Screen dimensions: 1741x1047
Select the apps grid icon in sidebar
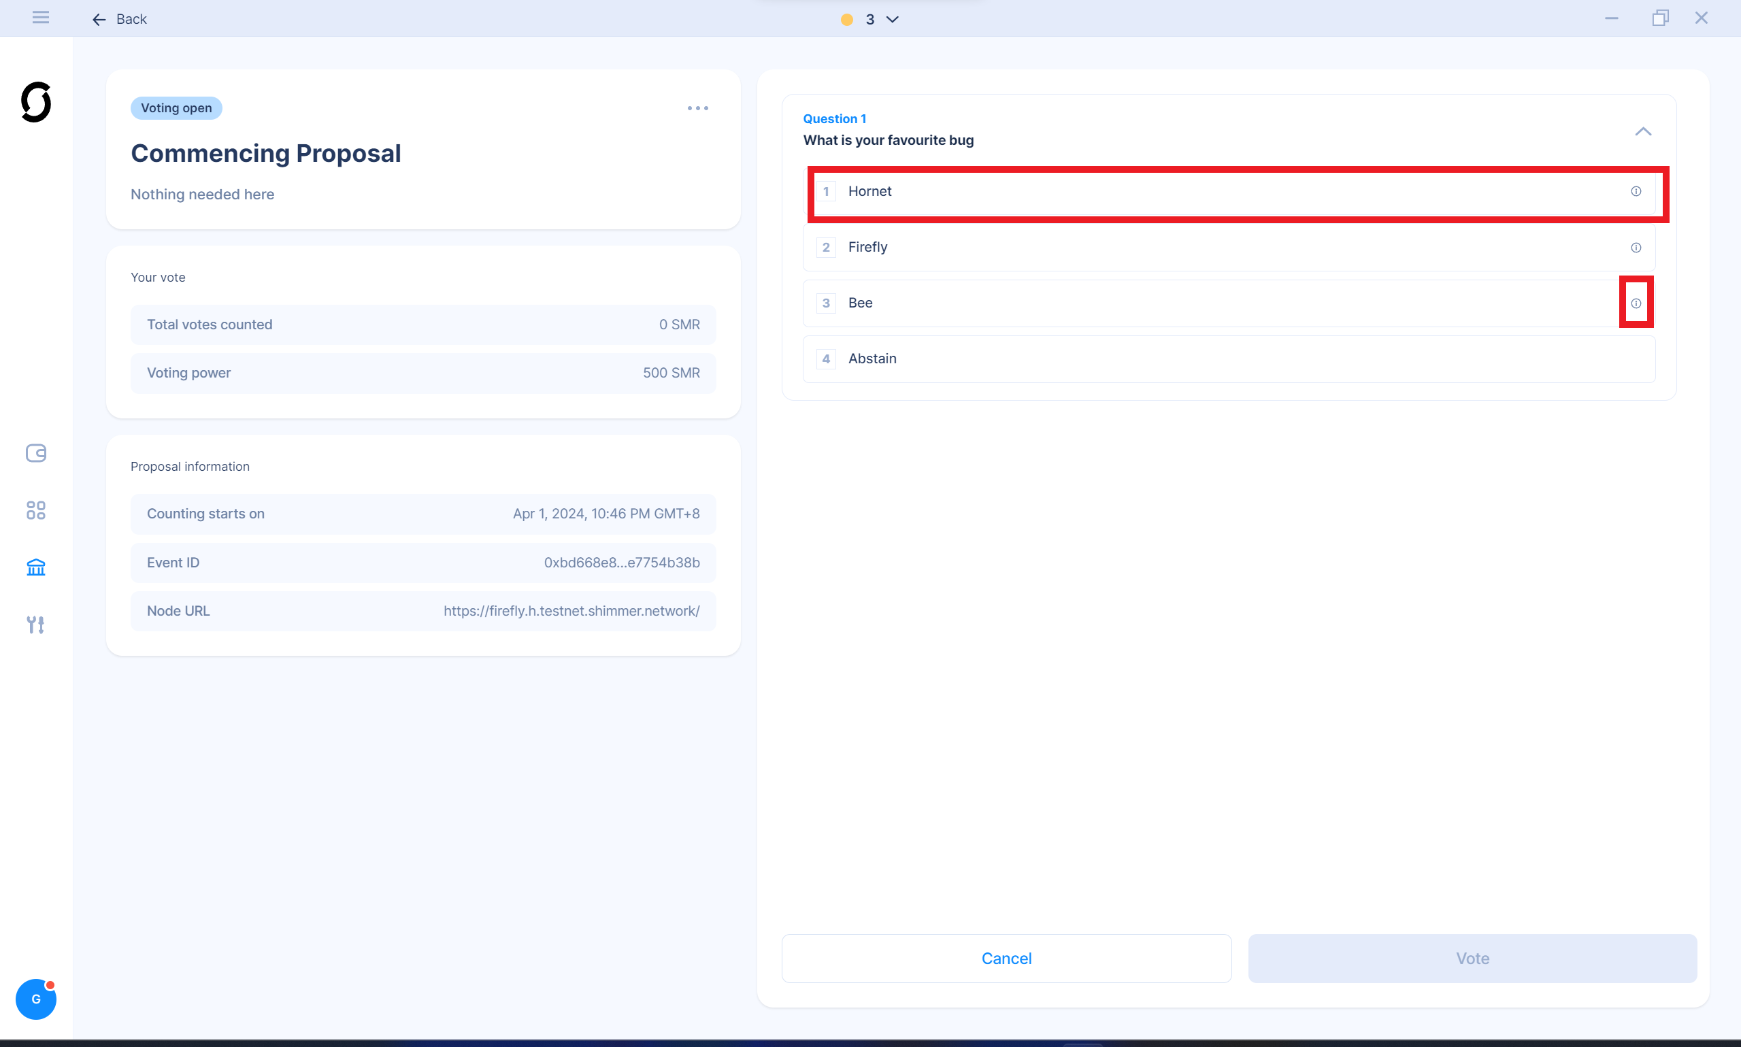pos(36,510)
